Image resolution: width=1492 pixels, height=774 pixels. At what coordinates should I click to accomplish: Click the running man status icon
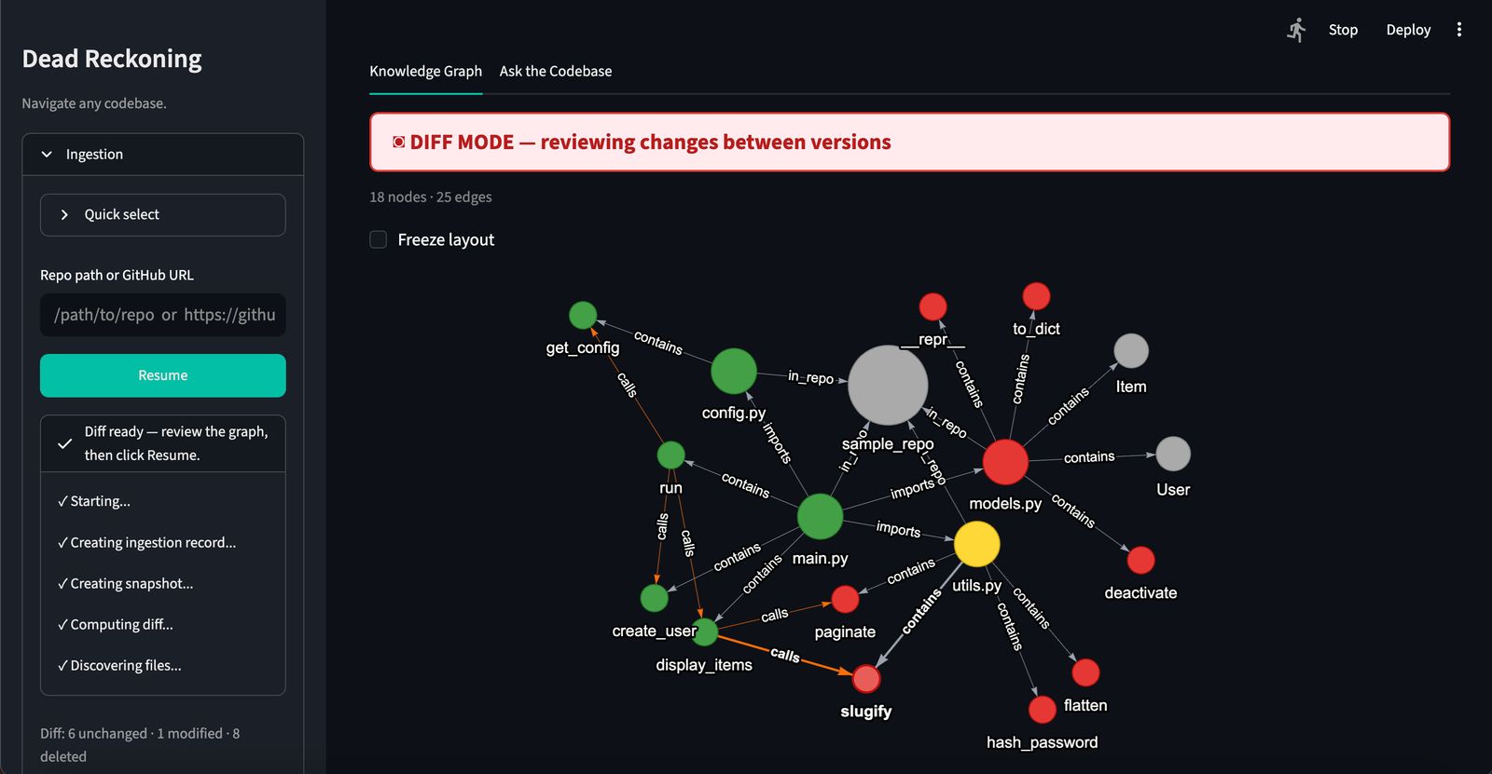(1296, 30)
